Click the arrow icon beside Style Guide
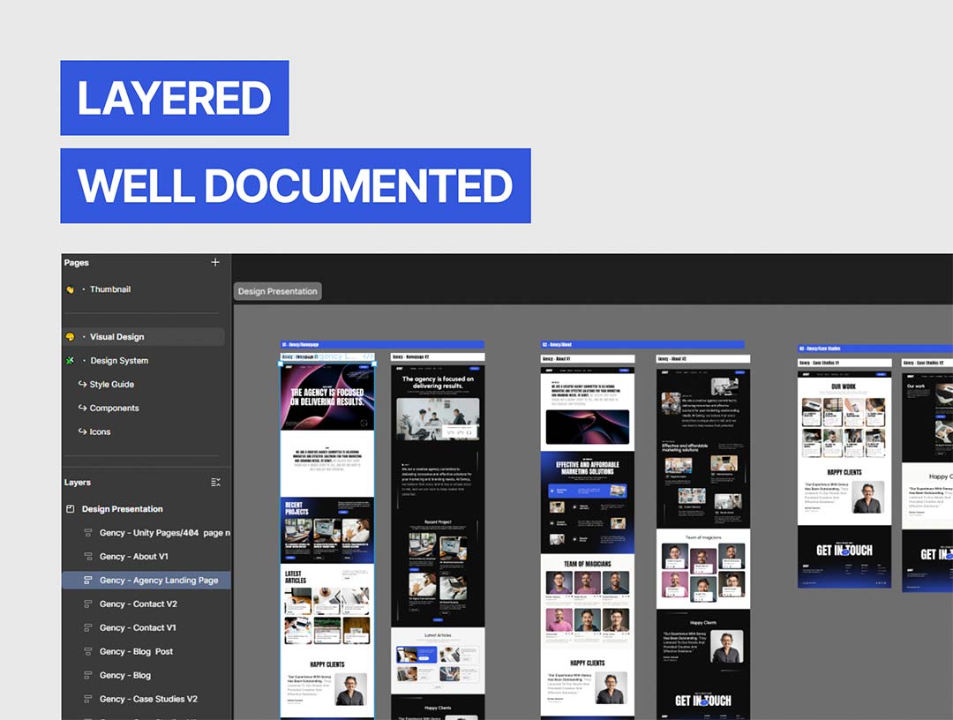Viewport: 953px width, 720px height. point(82,385)
